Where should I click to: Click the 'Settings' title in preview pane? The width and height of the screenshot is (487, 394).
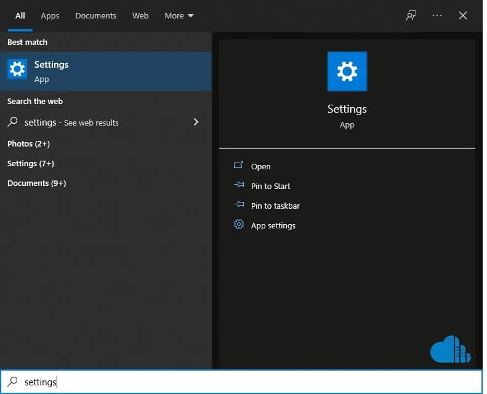pos(347,109)
